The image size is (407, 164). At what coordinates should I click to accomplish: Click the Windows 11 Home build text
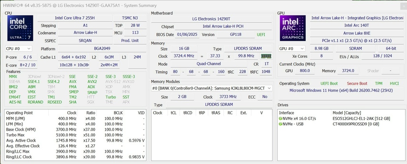[x=341, y=91]
